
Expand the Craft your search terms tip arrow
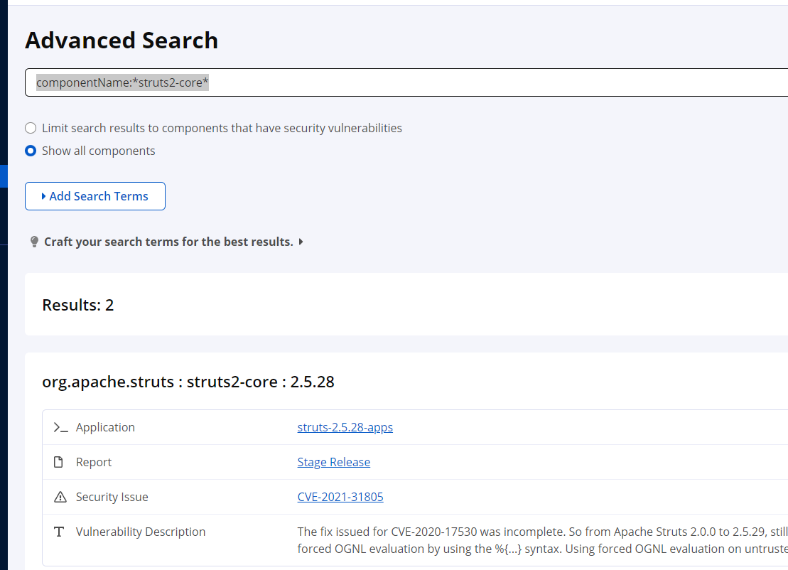point(301,242)
